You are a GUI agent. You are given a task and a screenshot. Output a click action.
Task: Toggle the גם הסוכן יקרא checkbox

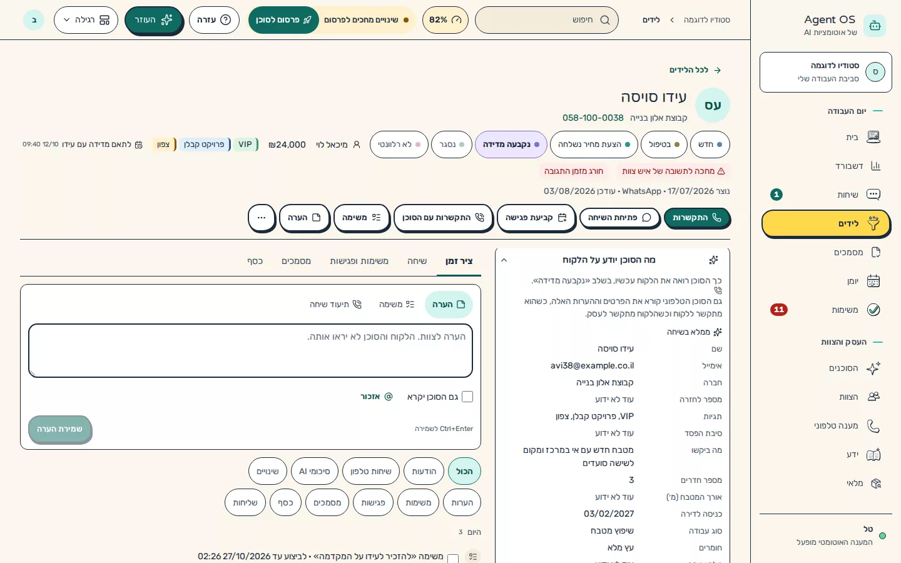467,397
